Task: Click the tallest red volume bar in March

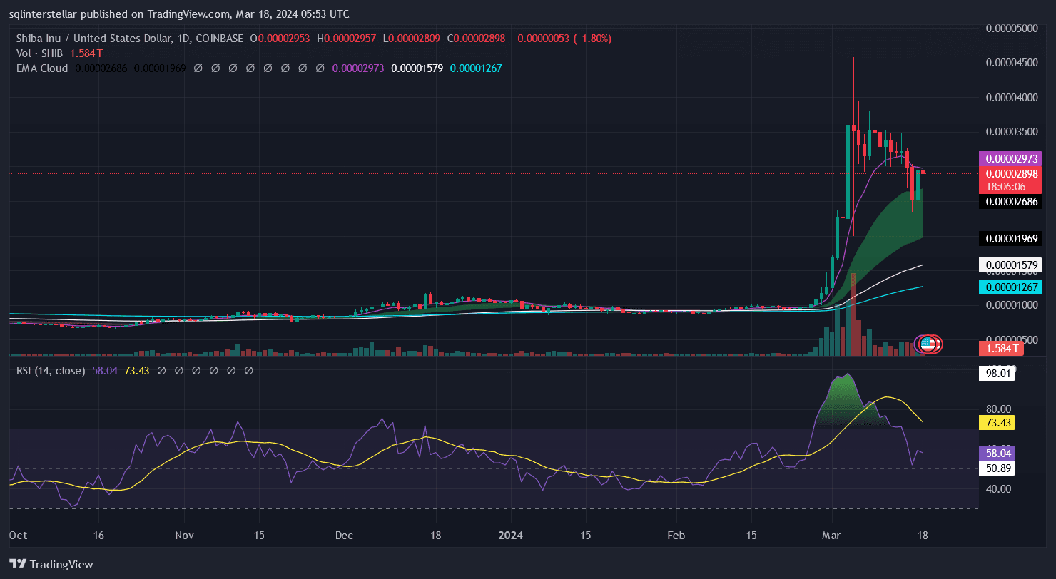Action: coord(853,314)
